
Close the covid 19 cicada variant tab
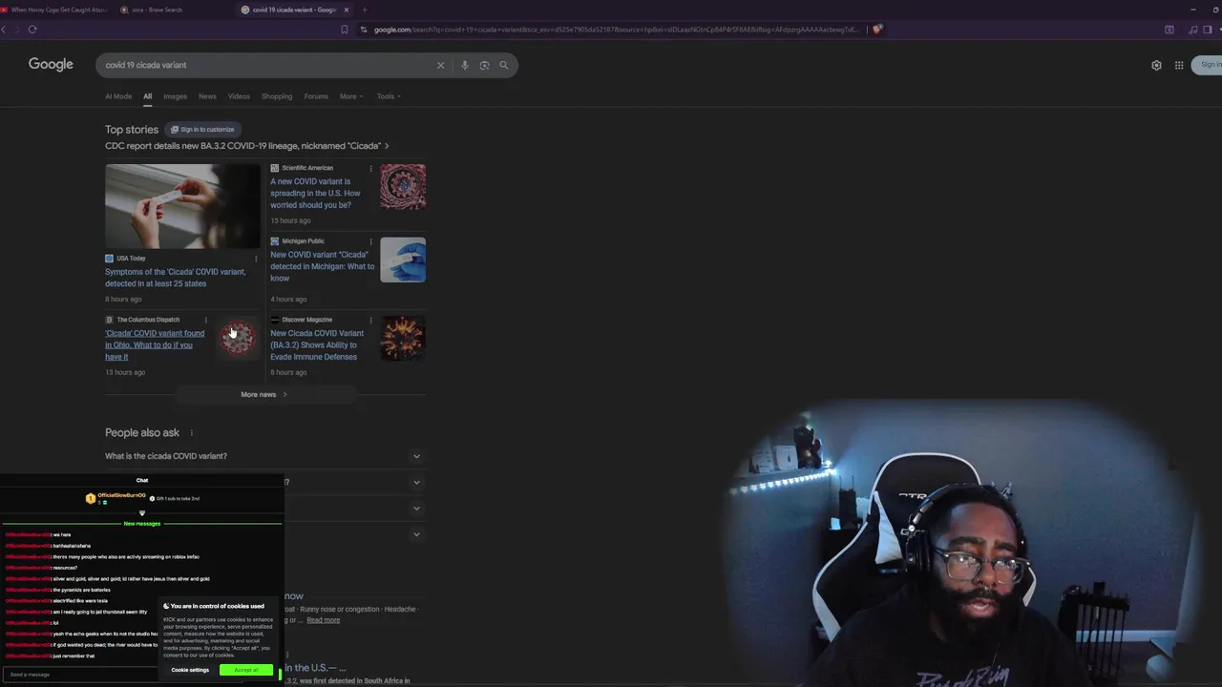pyautogui.click(x=347, y=10)
